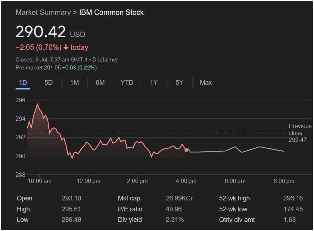Image resolution: width=314 pixels, height=231 pixels.
Task: Click the 294 price axis label
Action: coord(20,119)
